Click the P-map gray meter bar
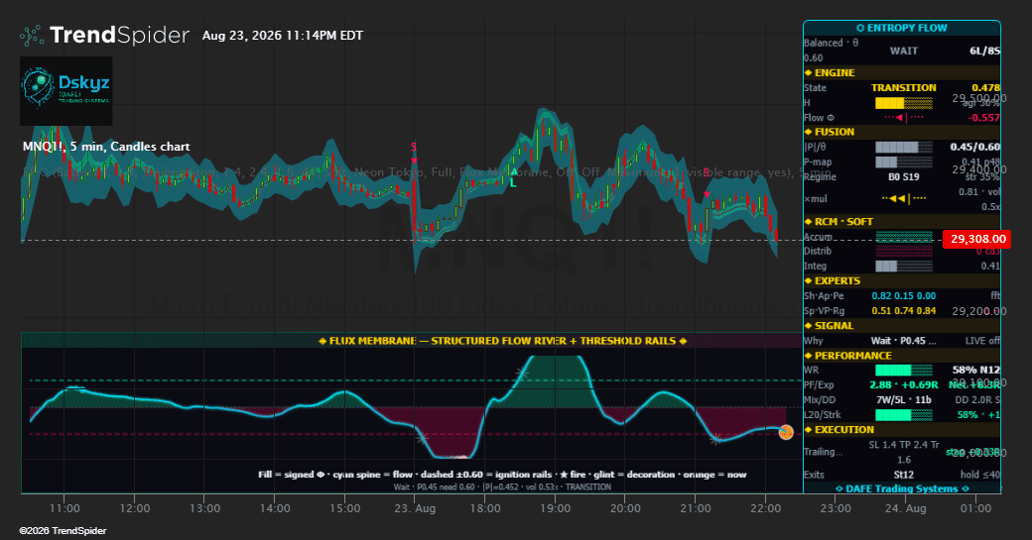The image size is (1032, 540). pyautogui.click(x=904, y=162)
